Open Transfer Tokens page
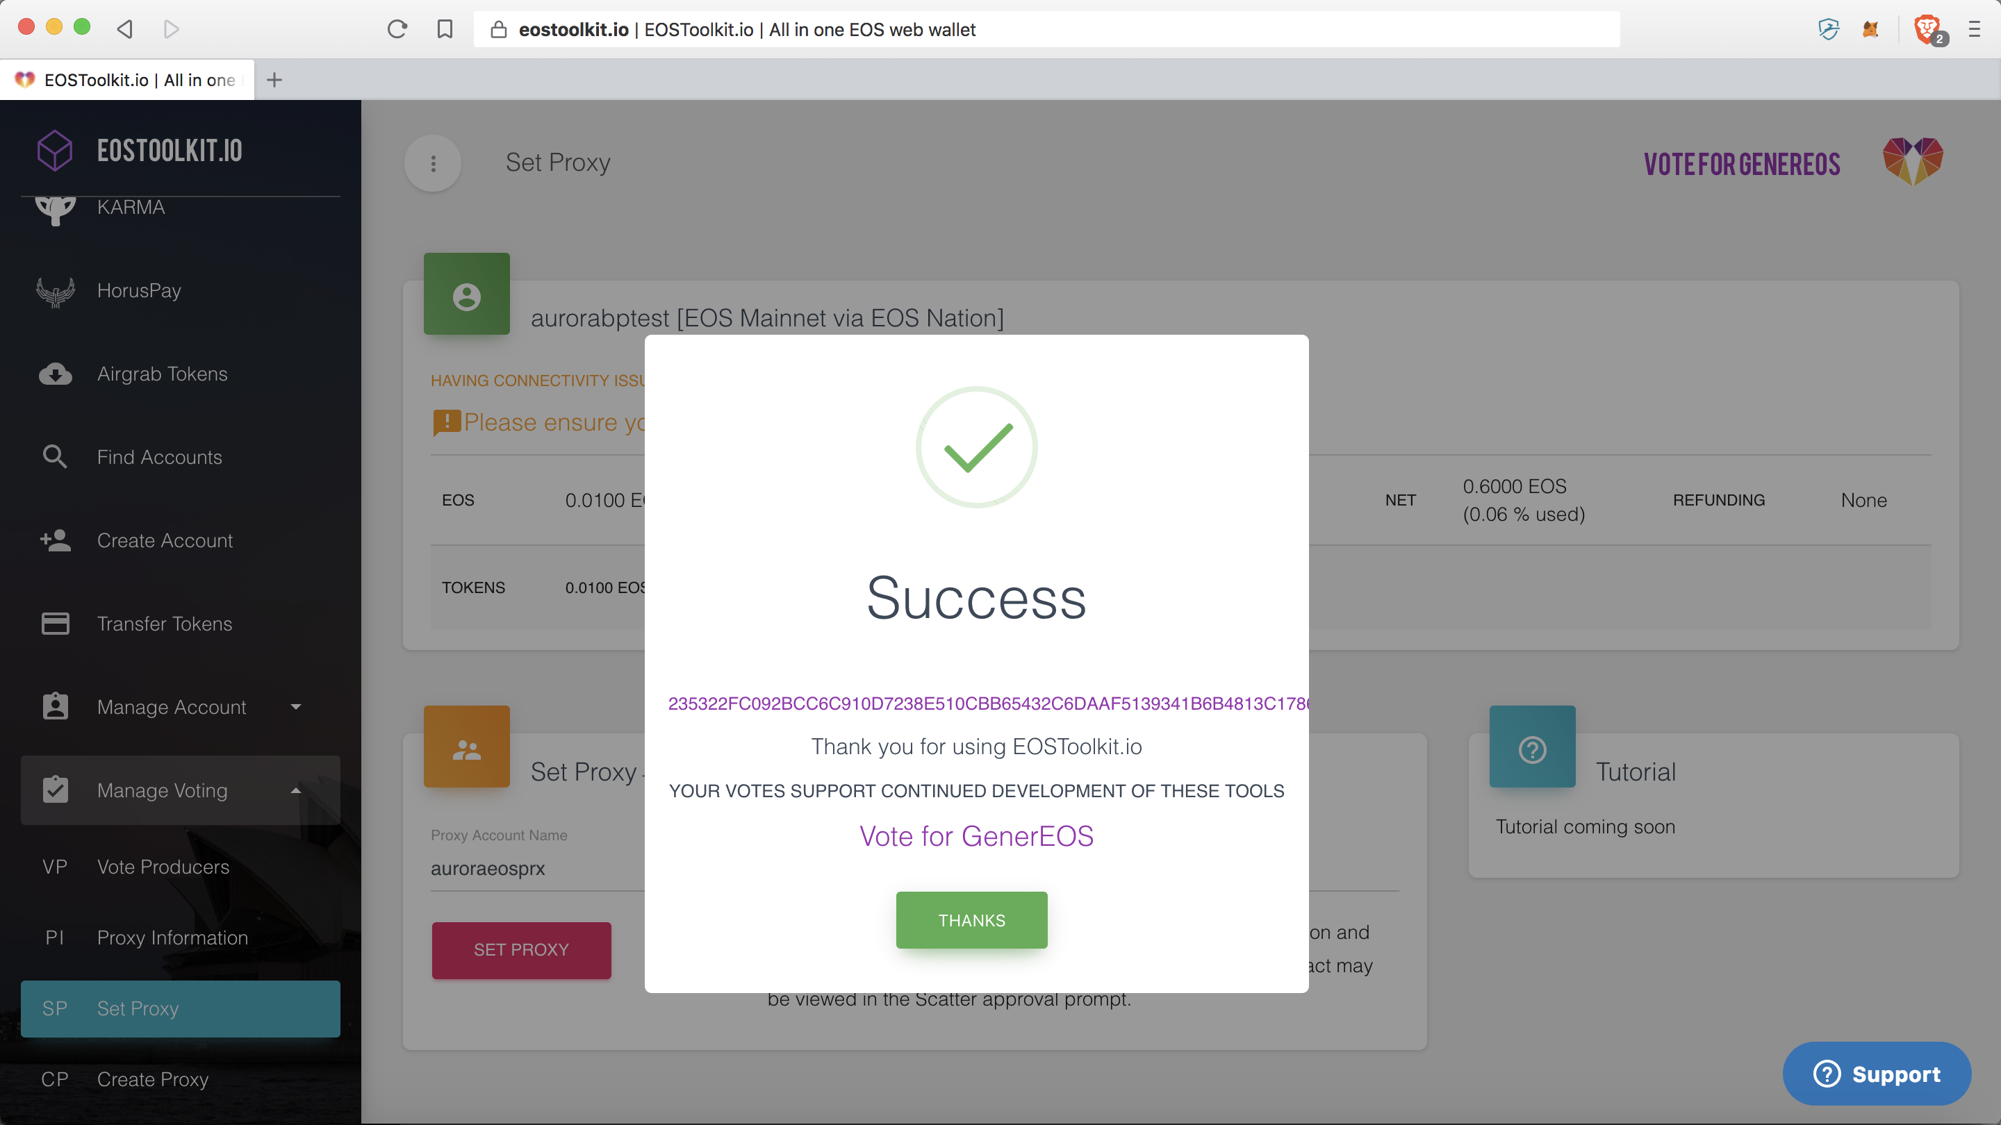 coord(180,624)
